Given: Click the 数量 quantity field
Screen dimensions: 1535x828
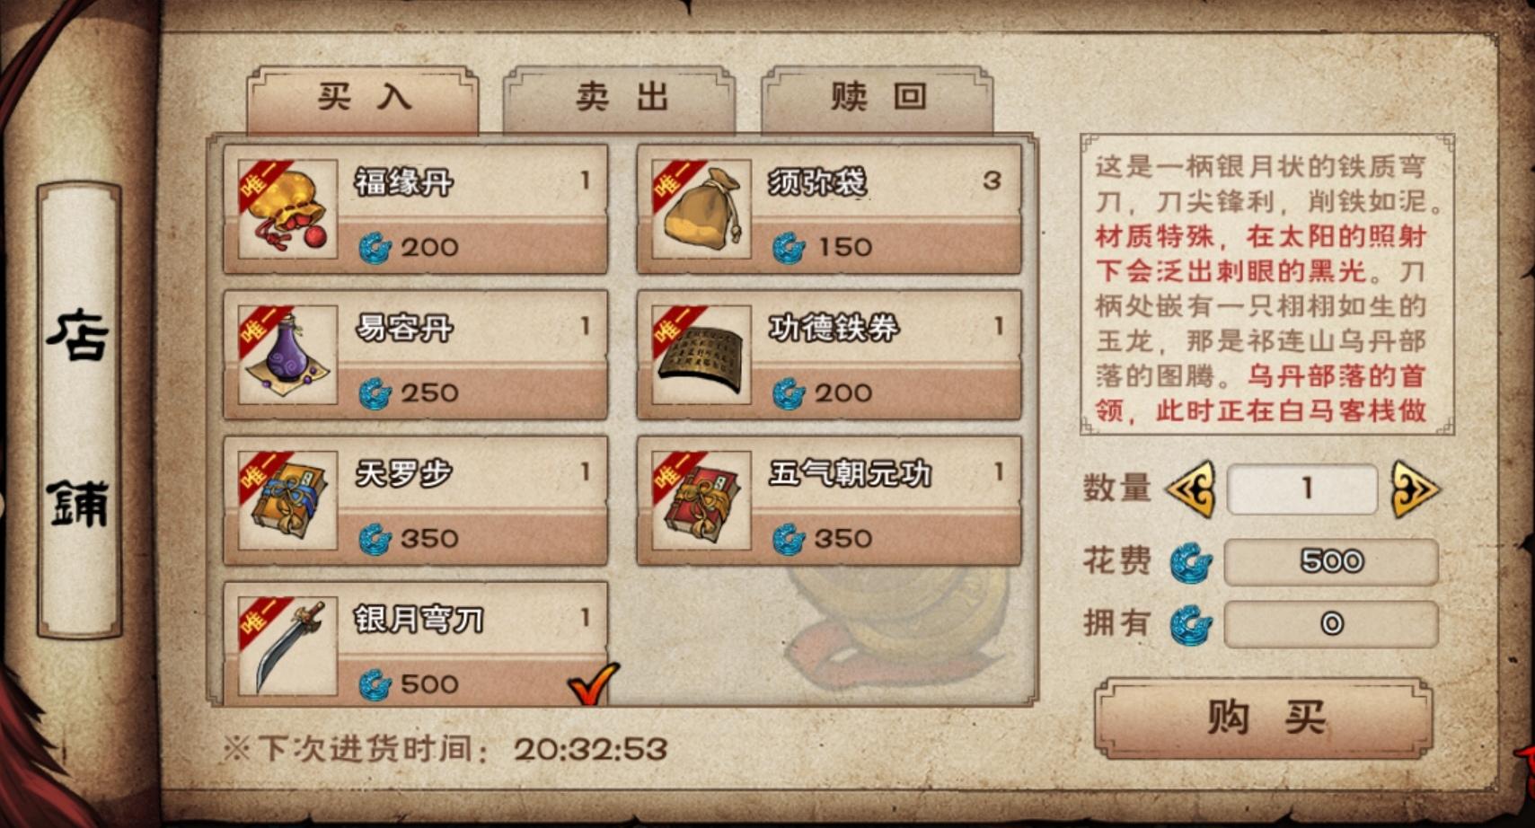Looking at the screenshot, I should [x=1302, y=489].
